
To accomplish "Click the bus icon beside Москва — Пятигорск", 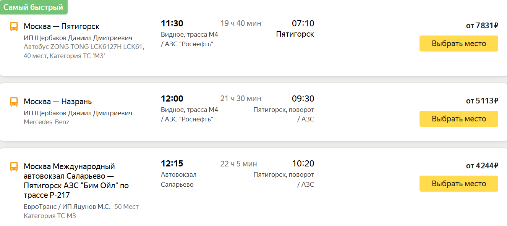I will click(x=14, y=27).
